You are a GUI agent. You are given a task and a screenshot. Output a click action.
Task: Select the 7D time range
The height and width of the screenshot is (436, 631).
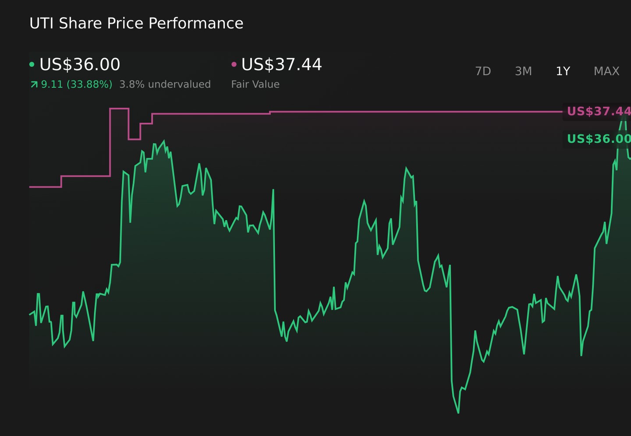(x=483, y=71)
